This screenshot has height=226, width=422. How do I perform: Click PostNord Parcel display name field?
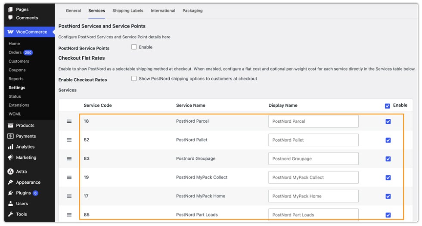tap(313, 121)
